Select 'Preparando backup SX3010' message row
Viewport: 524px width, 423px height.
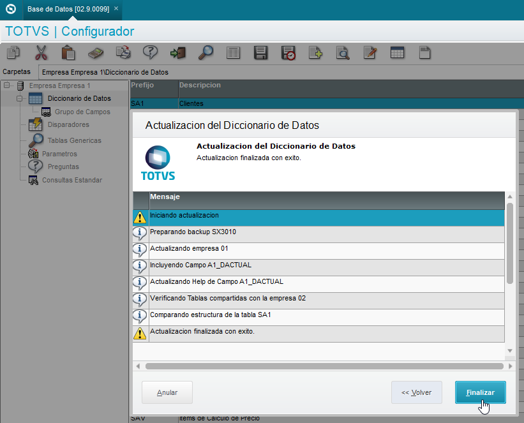pos(318,235)
